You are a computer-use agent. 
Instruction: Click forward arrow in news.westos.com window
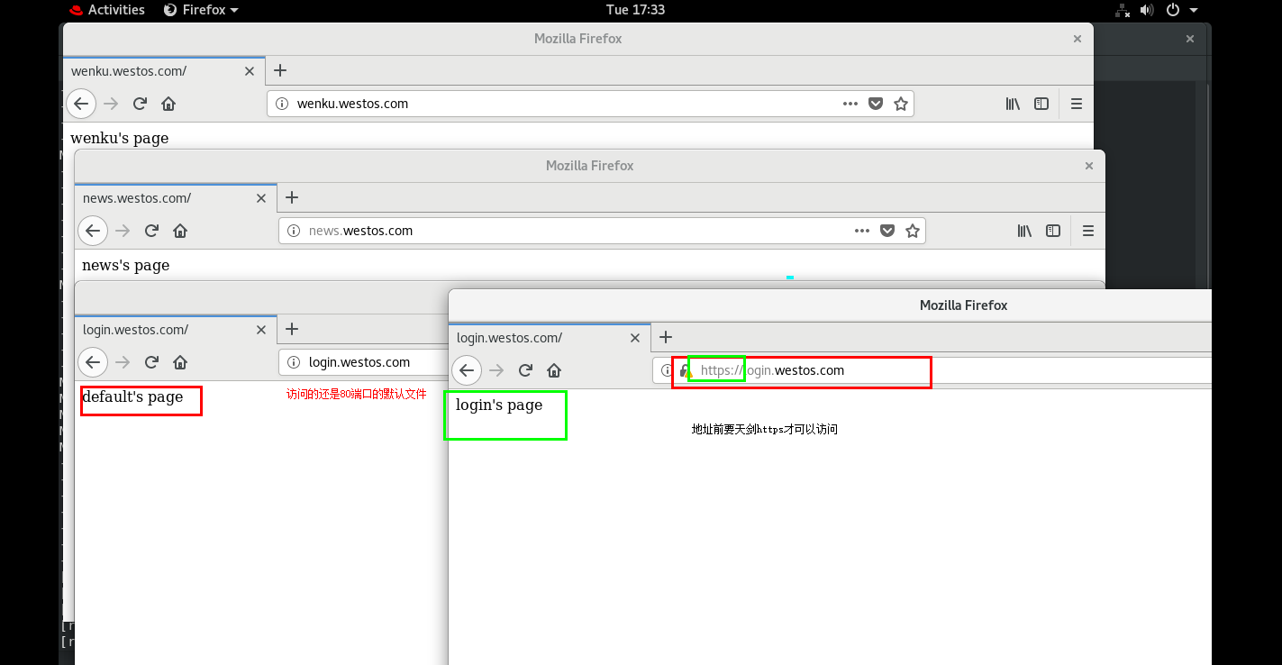tap(123, 231)
